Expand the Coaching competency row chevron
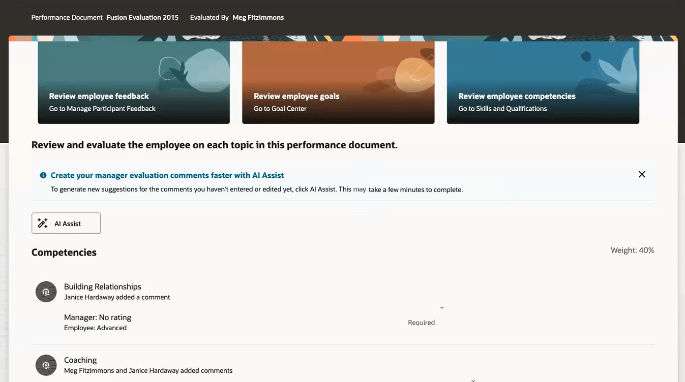685x382 pixels. [473, 379]
